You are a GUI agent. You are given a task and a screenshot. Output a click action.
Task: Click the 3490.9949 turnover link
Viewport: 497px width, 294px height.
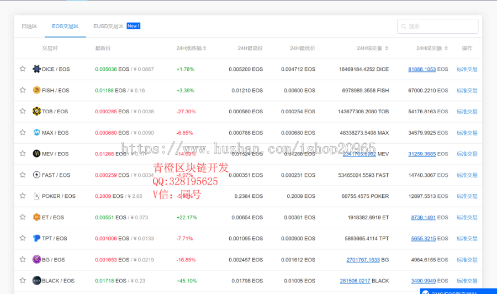click(423, 281)
